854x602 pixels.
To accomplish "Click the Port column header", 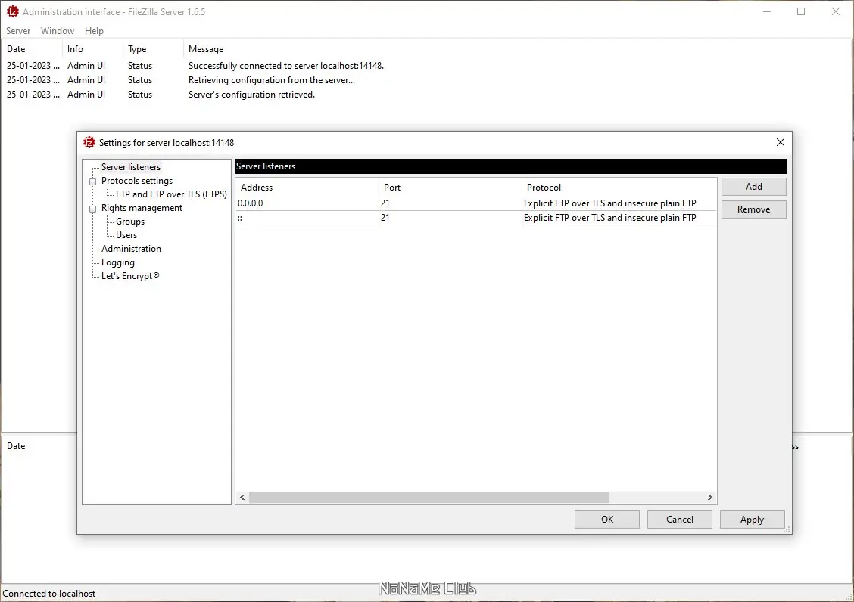I will (450, 188).
